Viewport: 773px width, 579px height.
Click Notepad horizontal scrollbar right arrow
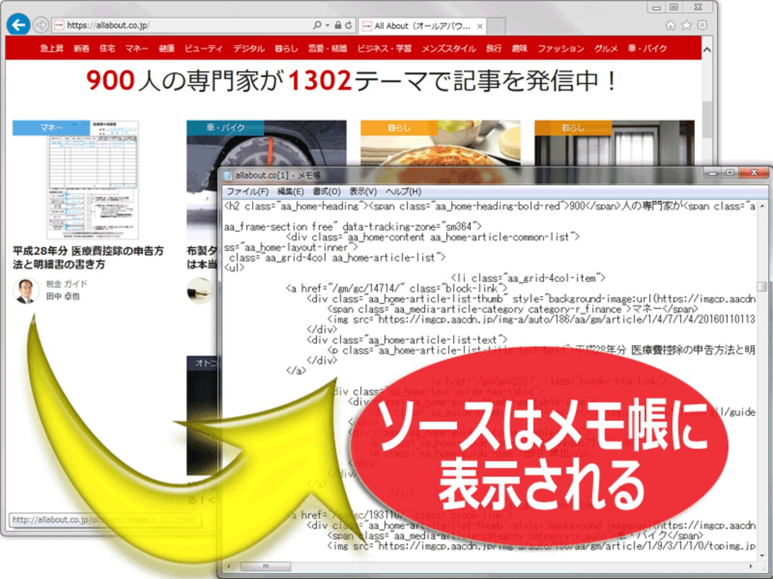tap(751, 568)
